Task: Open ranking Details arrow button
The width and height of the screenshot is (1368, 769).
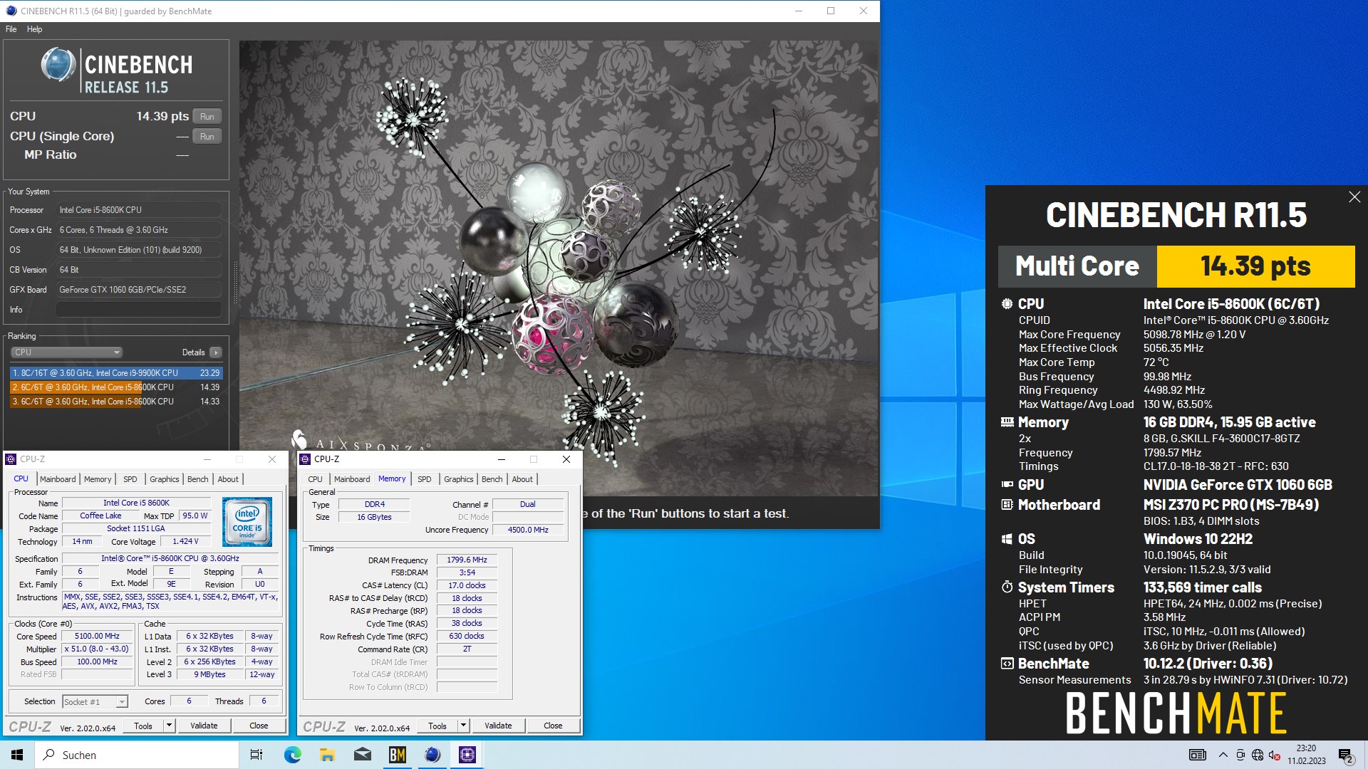Action: click(x=216, y=352)
